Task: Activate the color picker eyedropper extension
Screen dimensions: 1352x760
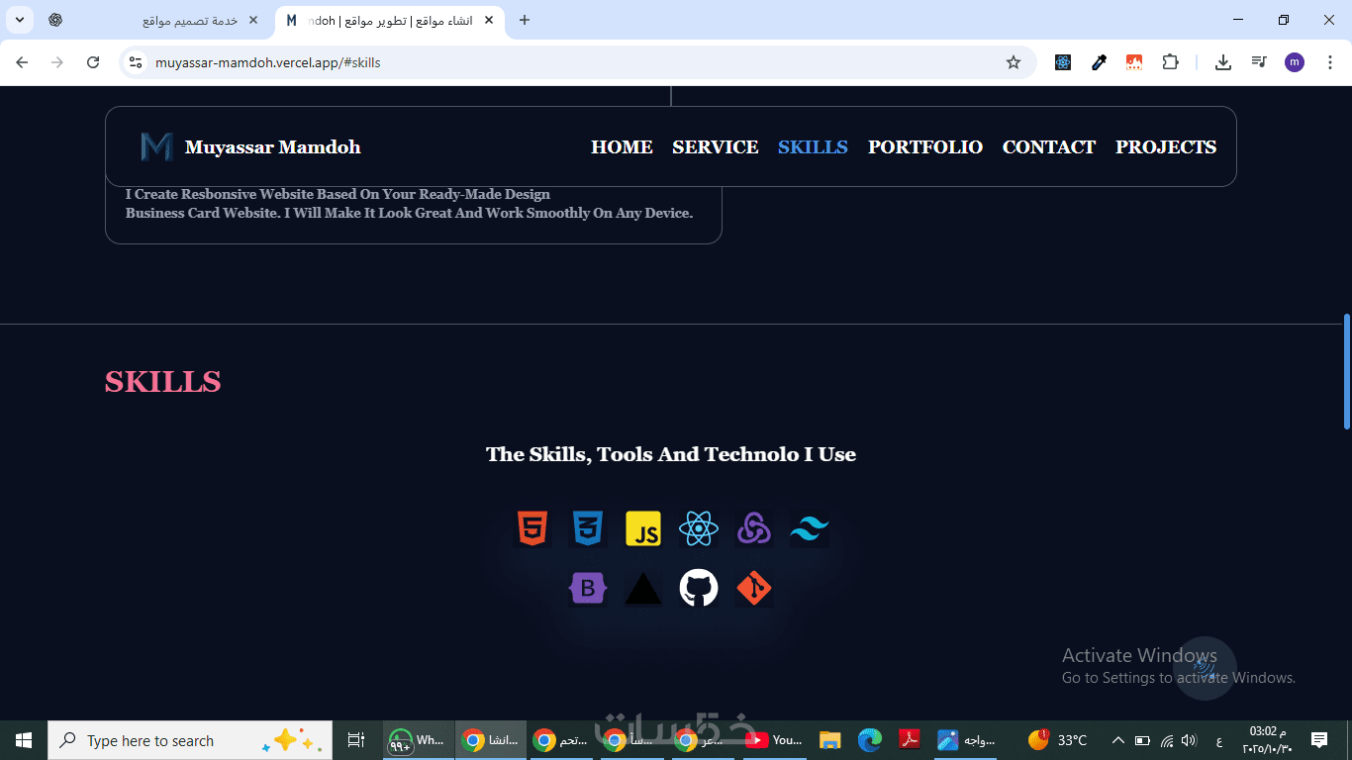Action: pos(1099,62)
